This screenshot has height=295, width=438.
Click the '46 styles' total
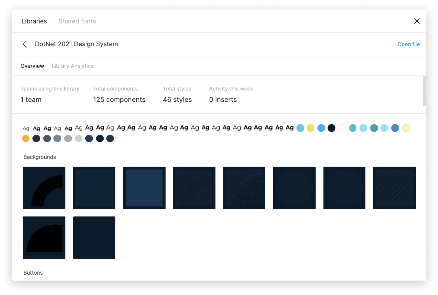pyautogui.click(x=177, y=100)
